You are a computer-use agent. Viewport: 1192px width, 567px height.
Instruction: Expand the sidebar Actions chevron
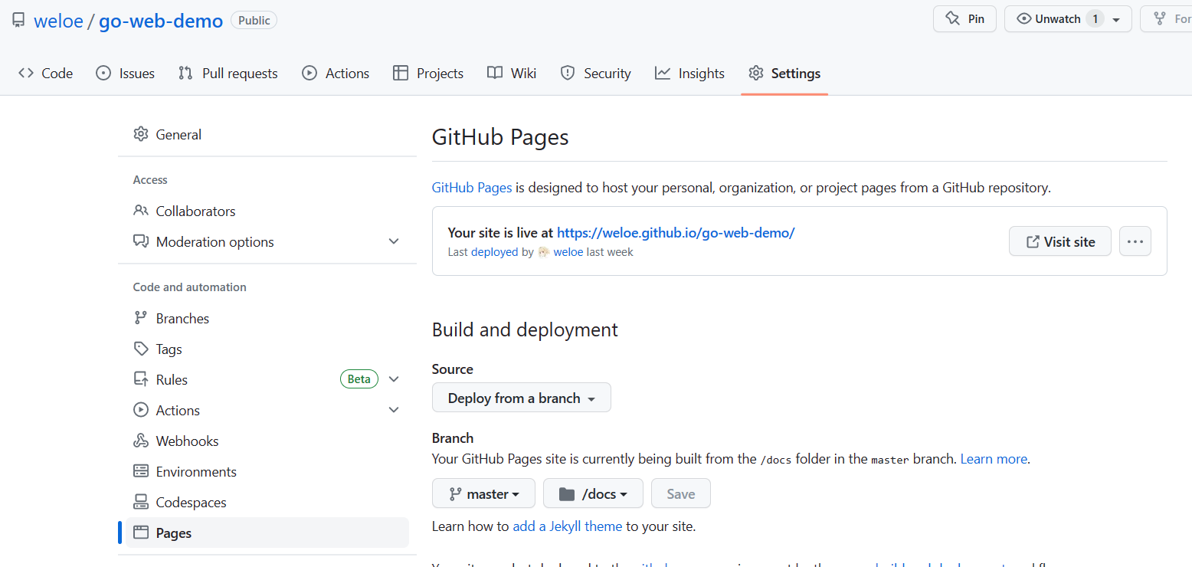point(394,410)
